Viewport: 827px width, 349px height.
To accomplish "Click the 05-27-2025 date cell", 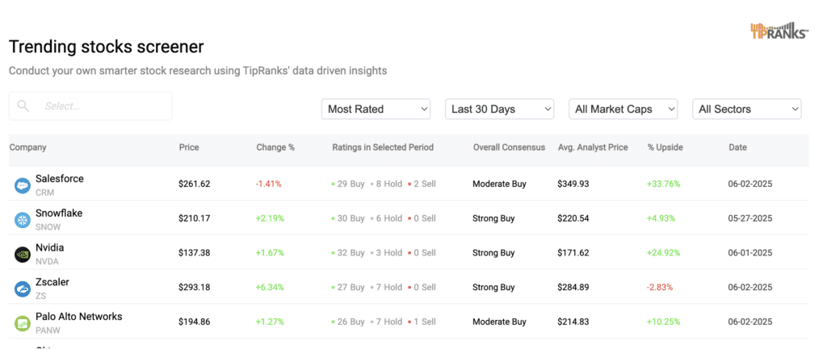I will coord(750,218).
